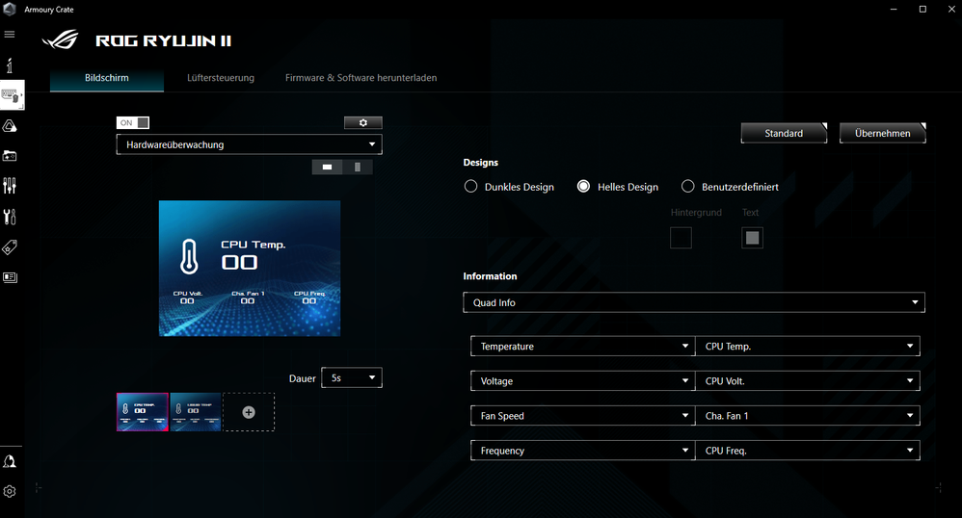Image resolution: width=962 pixels, height=518 pixels.
Task: Click the large LCD preview image
Action: pyautogui.click(x=250, y=269)
